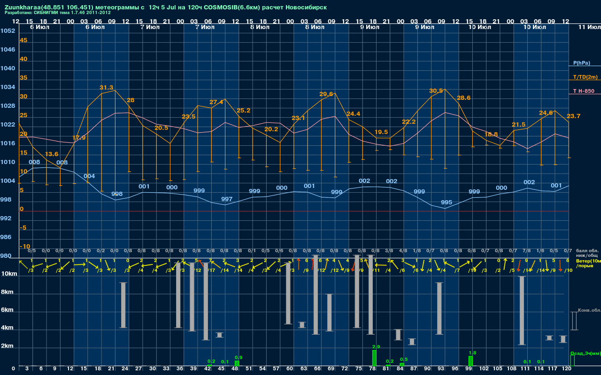The width and height of the screenshot is (601, 375).
Task: Select the 997 pressure label
Action: point(227,199)
